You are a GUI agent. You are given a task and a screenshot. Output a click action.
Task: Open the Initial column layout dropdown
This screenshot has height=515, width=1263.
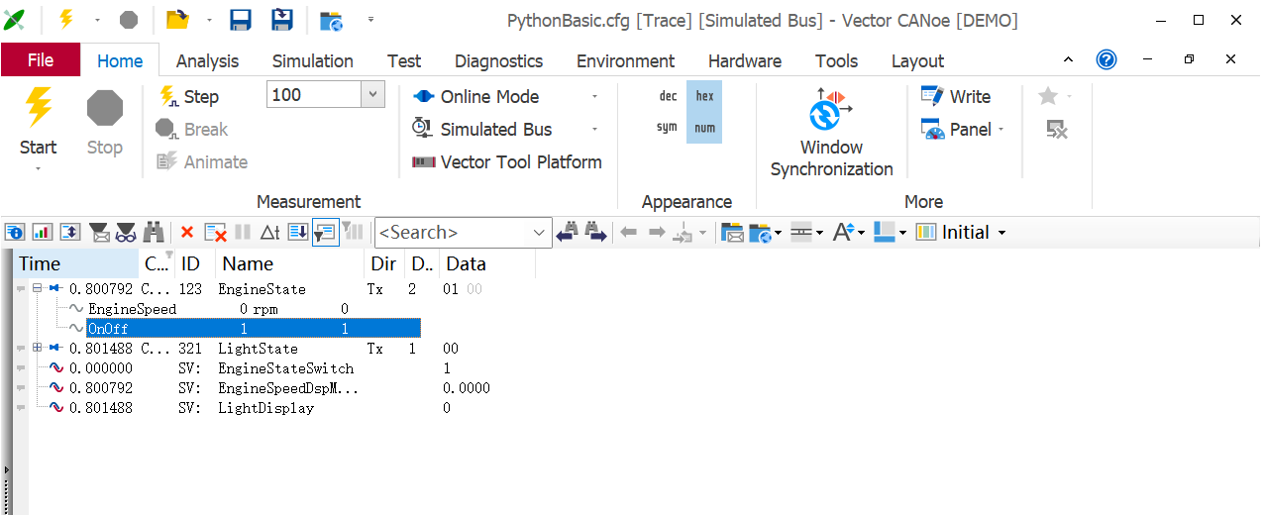pyautogui.click(x=1001, y=232)
